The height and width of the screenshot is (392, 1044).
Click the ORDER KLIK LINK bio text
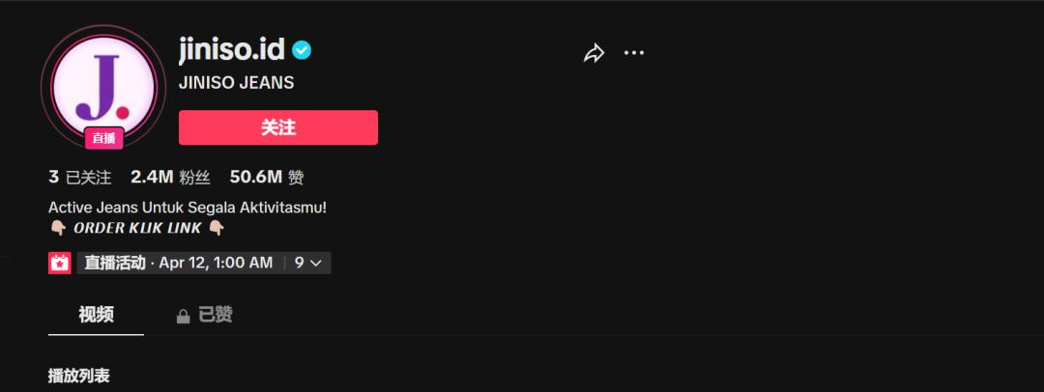coord(137,228)
